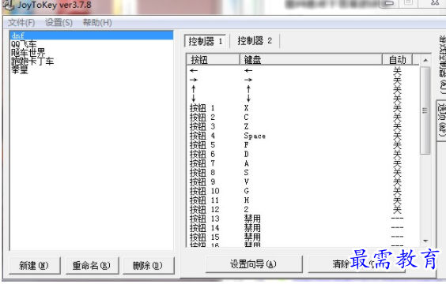Sort by the 键盘 column header
The width and height of the screenshot is (446, 284).
tap(311, 60)
